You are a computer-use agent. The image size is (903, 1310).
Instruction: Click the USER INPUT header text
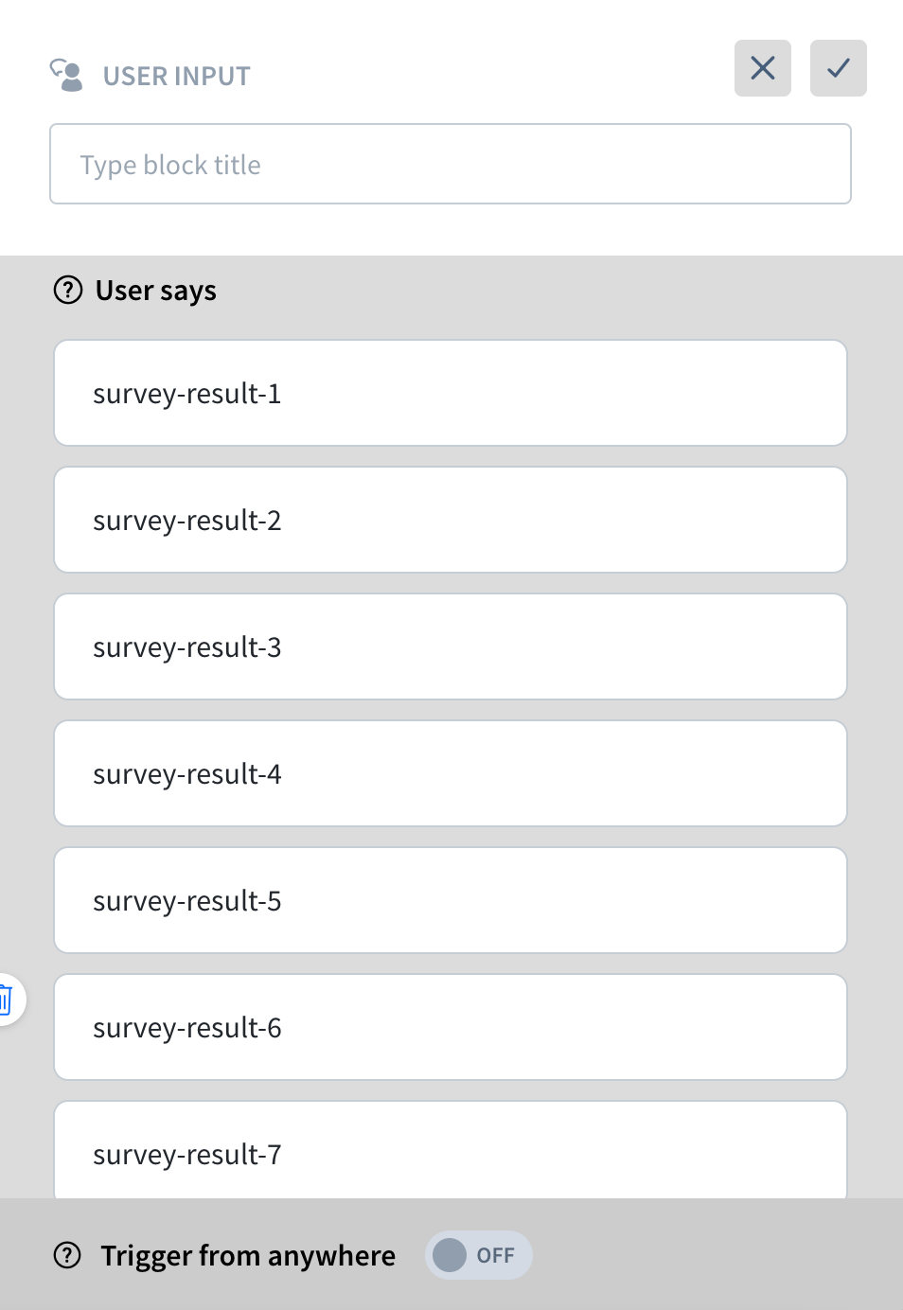click(x=177, y=76)
